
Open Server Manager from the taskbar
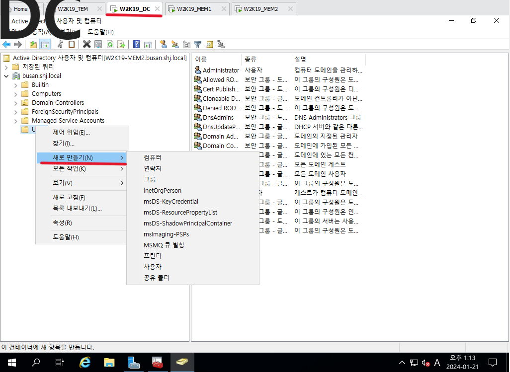tap(133, 362)
